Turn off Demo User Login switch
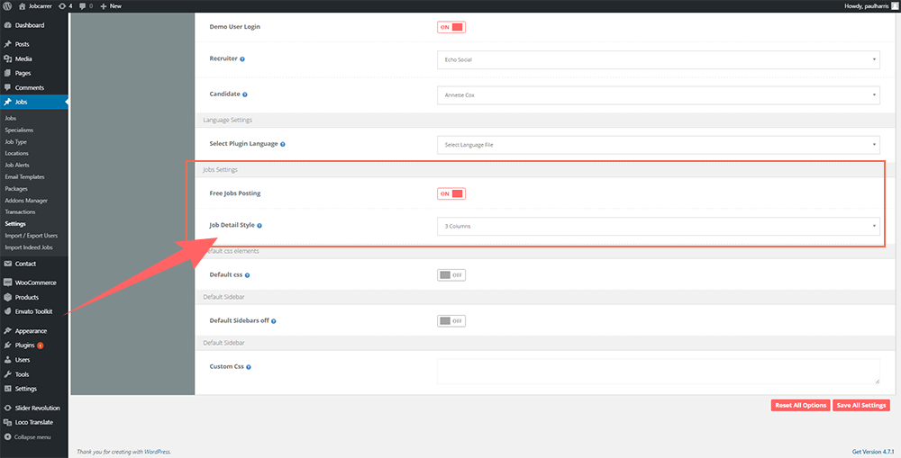This screenshot has height=458, width=901. pyautogui.click(x=450, y=27)
